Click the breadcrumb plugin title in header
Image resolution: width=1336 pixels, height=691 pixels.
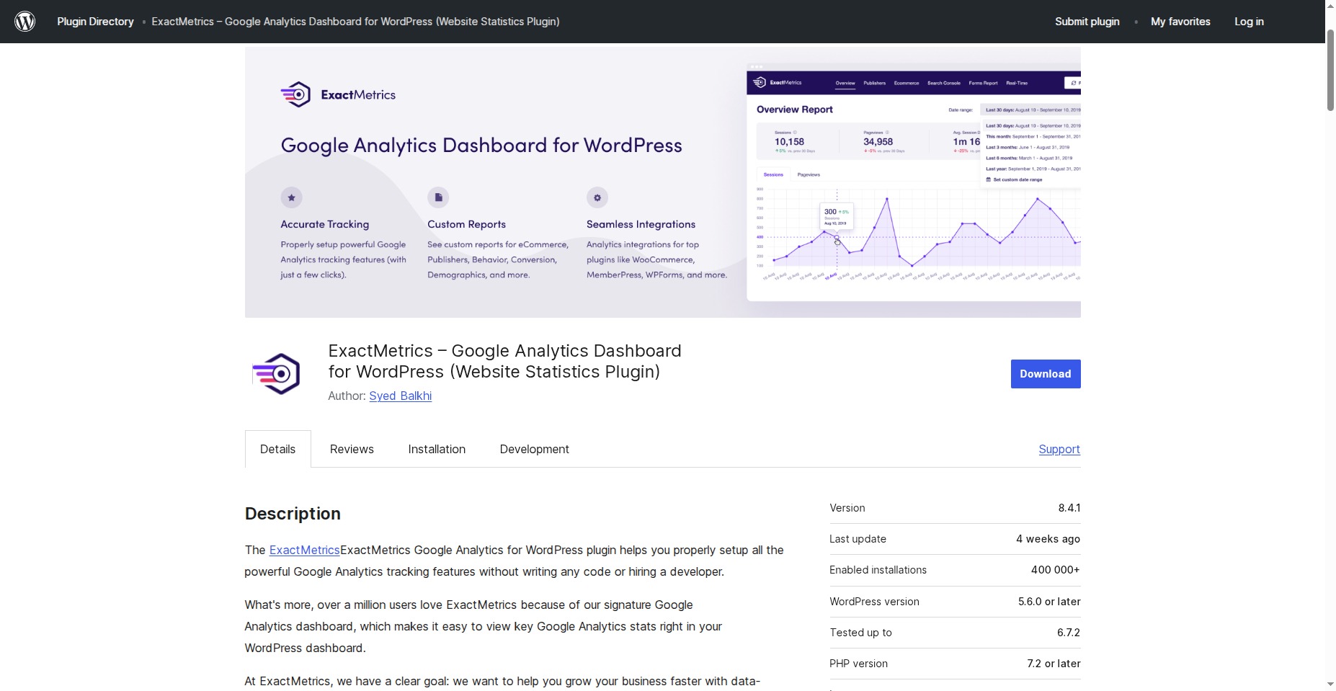pyautogui.click(x=355, y=22)
